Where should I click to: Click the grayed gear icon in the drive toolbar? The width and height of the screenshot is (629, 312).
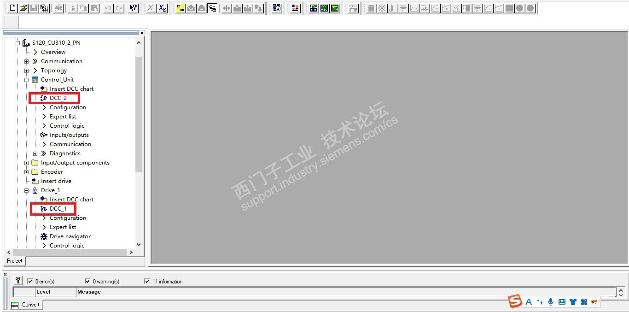point(382,8)
